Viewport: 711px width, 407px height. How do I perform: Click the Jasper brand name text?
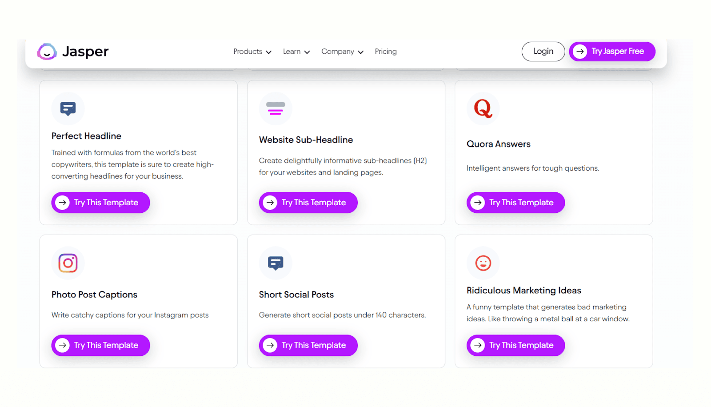[85, 52]
